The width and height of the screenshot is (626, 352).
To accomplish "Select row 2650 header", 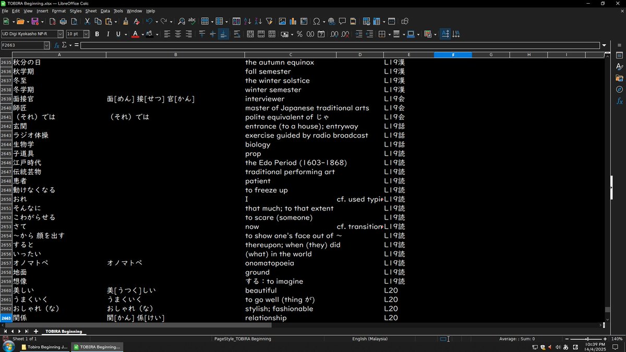I will point(6,199).
